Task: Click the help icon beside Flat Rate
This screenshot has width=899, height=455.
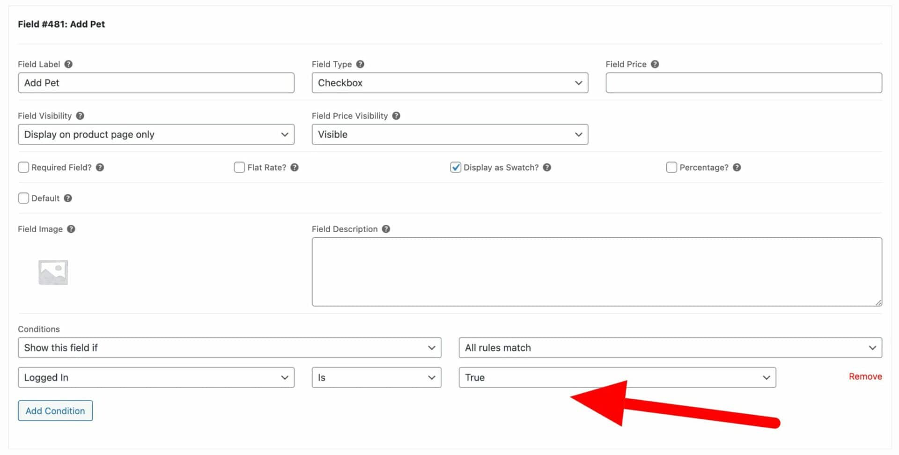Action: click(x=295, y=167)
